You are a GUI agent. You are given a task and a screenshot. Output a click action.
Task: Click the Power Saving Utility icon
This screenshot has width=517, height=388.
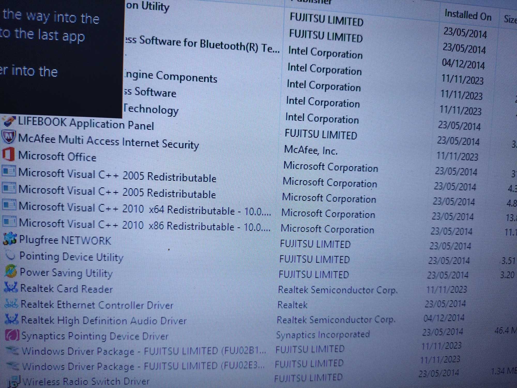11,271
